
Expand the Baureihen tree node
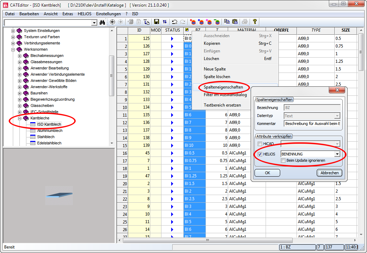pyautogui.click(x=20, y=93)
